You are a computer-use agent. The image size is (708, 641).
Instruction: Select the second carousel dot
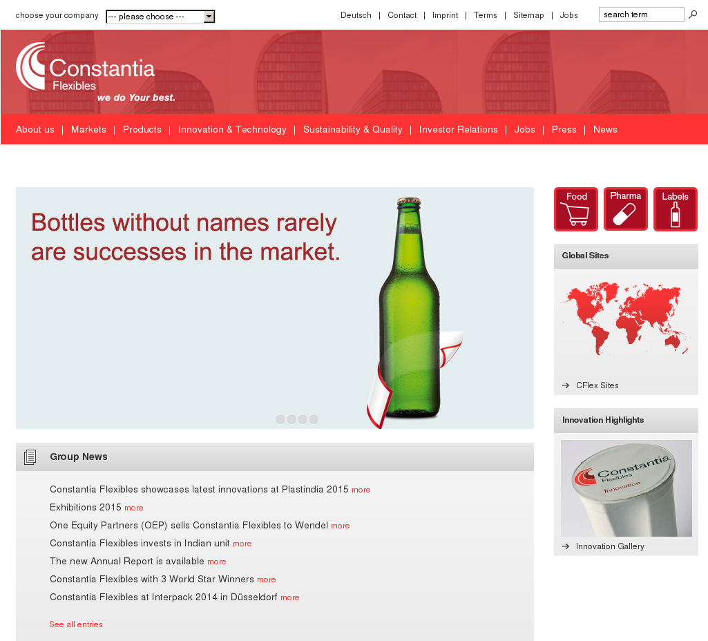pos(291,419)
